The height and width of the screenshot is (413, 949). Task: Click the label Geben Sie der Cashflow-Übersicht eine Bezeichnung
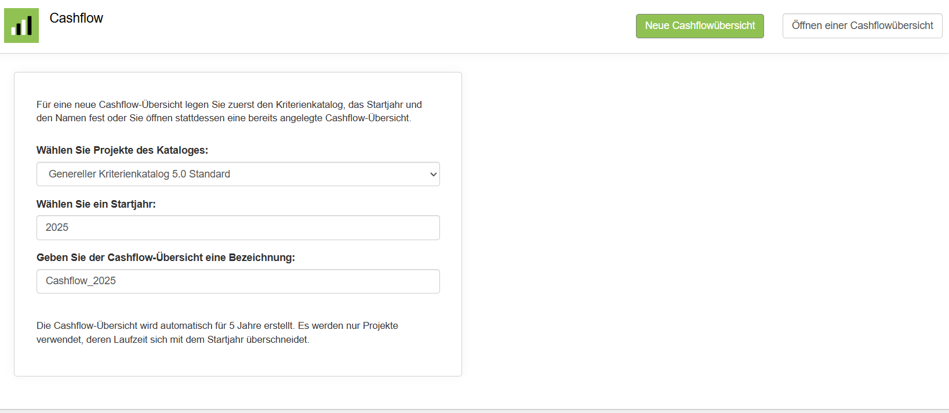pyautogui.click(x=166, y=258)
